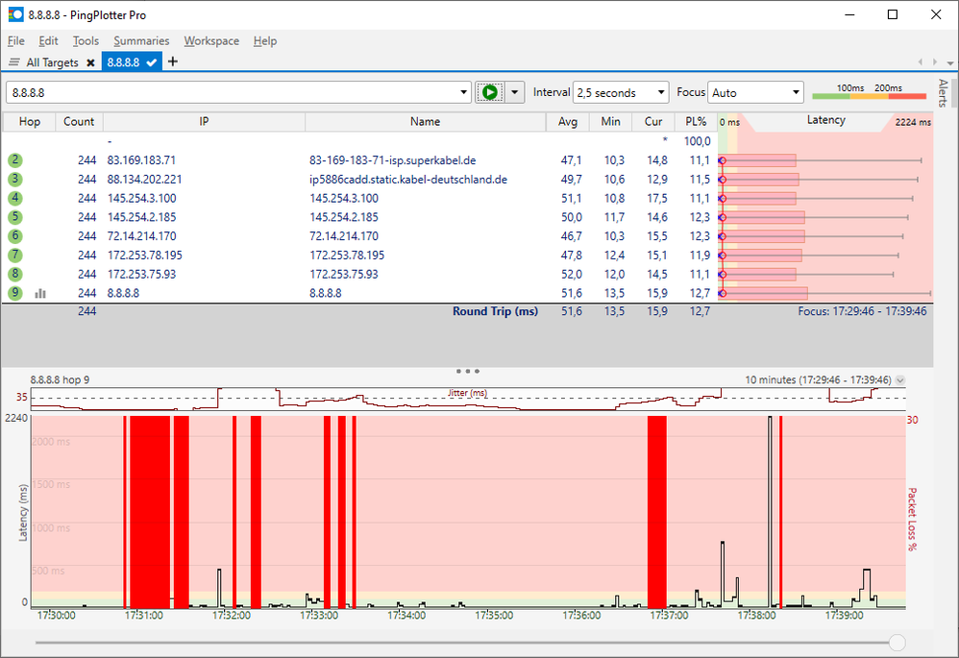
Task: Click the Round Trip (ms) summary label
Action: (495, 311)
